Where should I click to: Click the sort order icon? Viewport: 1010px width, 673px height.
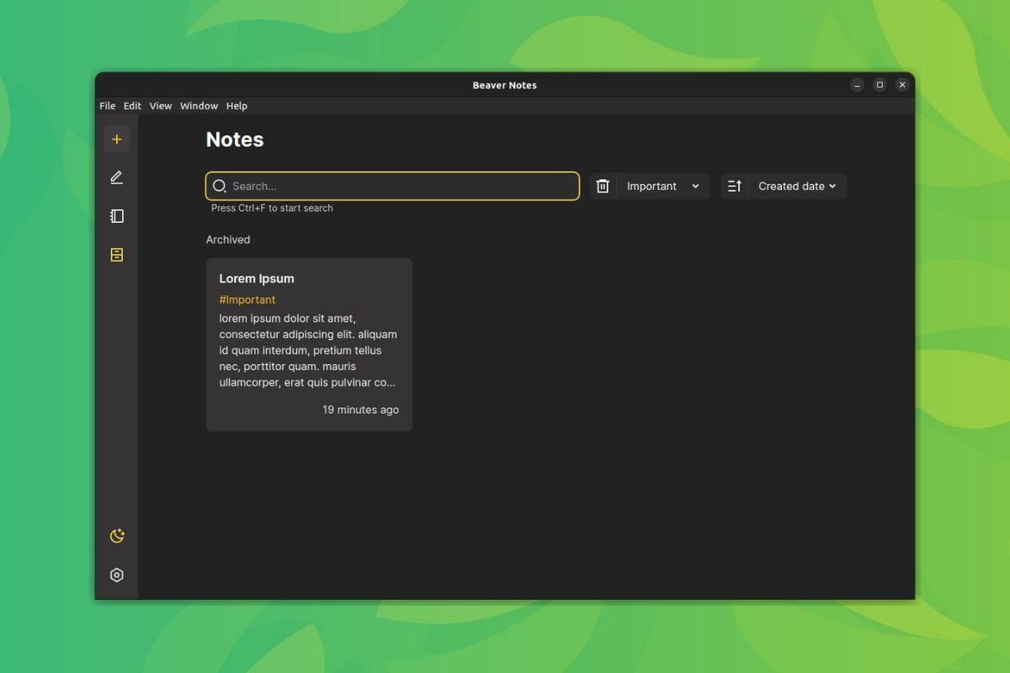tap(733, 186)
